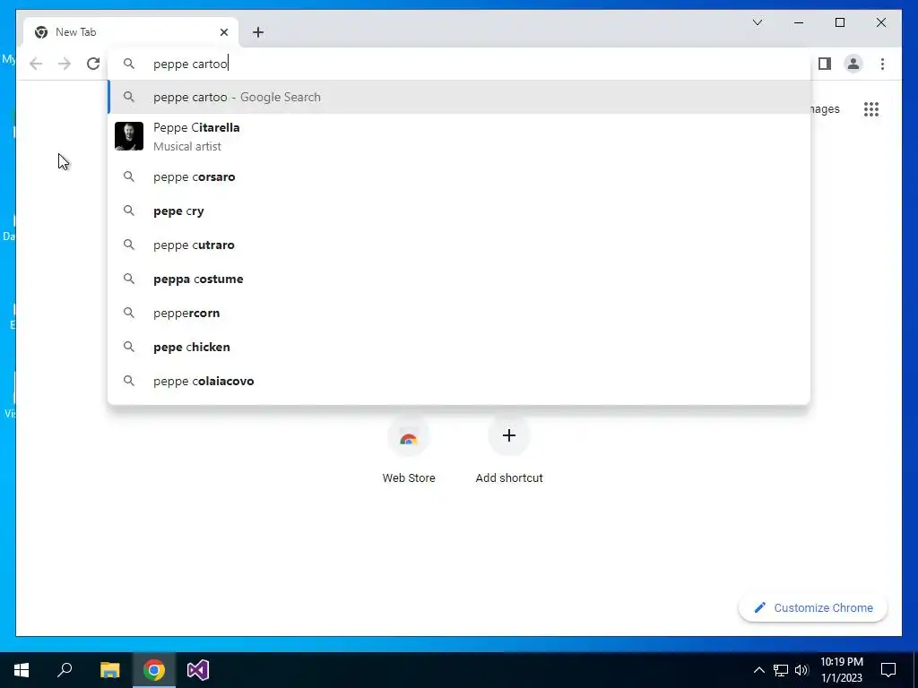The height and width of the screenshot is (688, 918).
Task: Open Visual Studio from taskbar
Action: click(198, 670)
